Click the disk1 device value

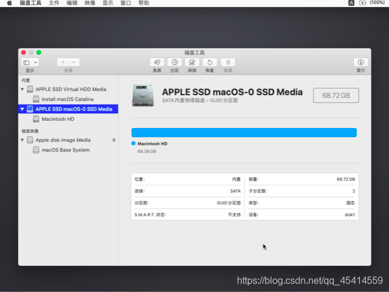coord(350,215)
